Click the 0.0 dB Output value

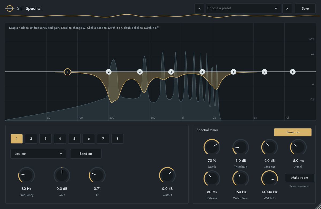pyautogui.click(x=167, y=189)
